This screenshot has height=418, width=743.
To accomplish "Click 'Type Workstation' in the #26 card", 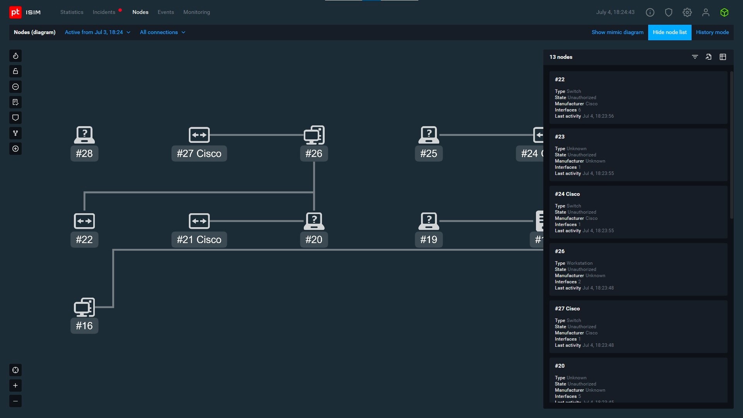I will tap(574, 263).
